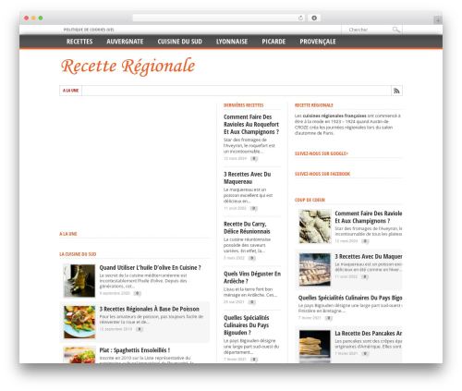Click comment count badge under huile d'olive article
The width and height of the screenshot is (462, 391).
138,293
